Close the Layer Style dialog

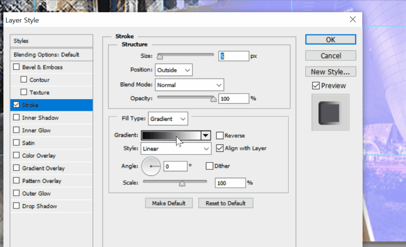pyautogui.click(x=353, y=20)
